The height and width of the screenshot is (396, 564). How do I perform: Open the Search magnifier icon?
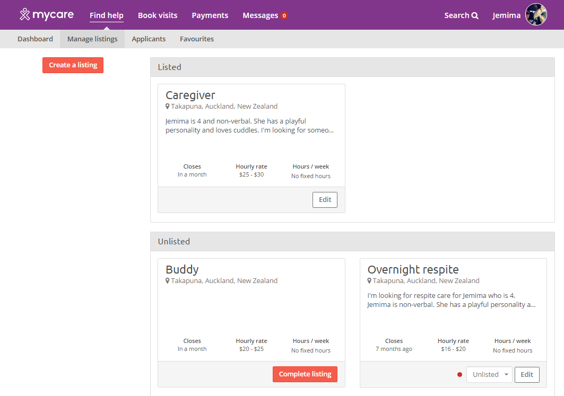pyautogui.click(x=475, y=15)
